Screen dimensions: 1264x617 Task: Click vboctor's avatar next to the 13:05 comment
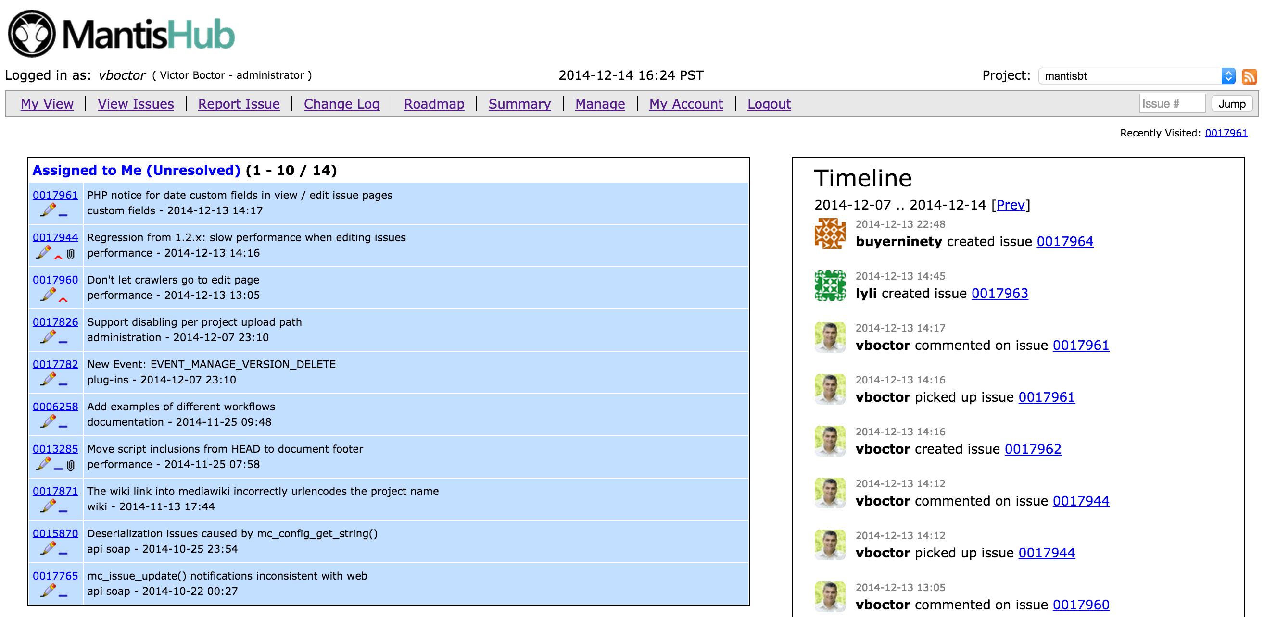(x=830, y=596)
